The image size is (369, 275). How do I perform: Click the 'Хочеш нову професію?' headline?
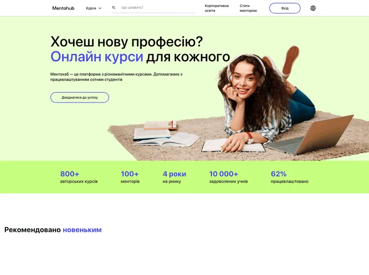(x=127, y=42)
